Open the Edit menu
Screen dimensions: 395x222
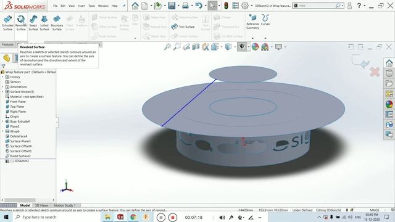coord(63,6)
